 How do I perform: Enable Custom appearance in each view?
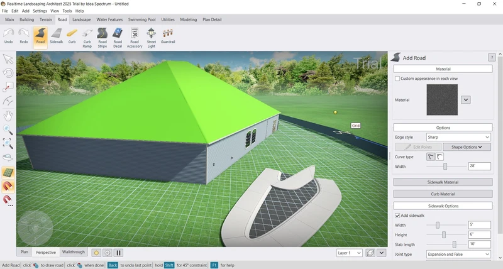point(397,79)
